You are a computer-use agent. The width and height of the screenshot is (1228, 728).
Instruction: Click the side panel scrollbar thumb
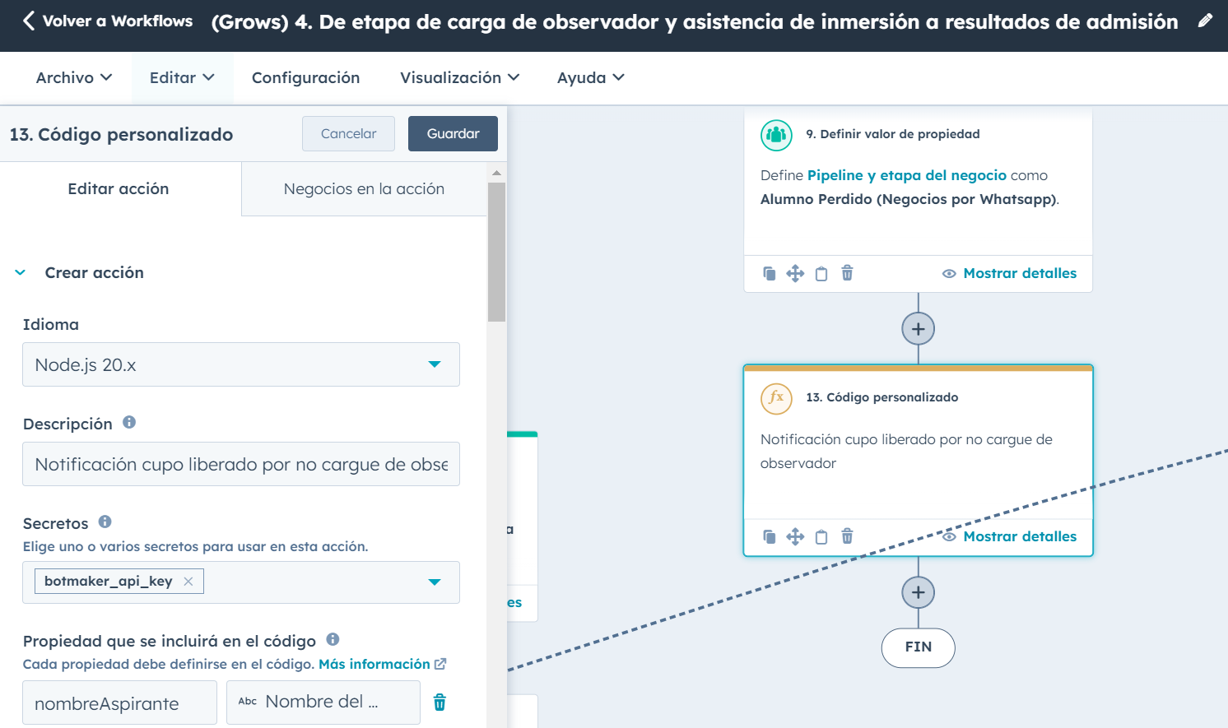pyautogui.click(x=496, y=252)
